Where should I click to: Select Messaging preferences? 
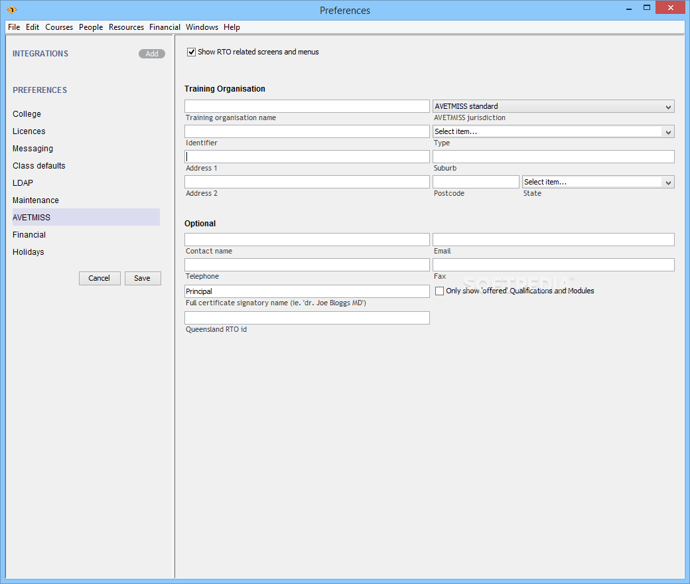(86, 148)
